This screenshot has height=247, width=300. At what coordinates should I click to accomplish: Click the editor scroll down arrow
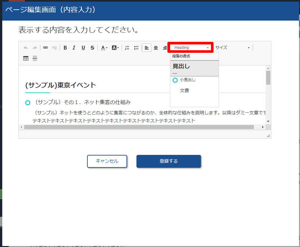coord(268,121)
